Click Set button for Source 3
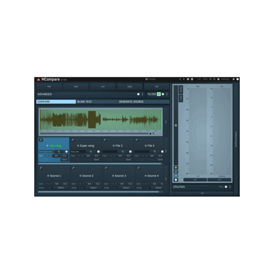 coord(122,184)
